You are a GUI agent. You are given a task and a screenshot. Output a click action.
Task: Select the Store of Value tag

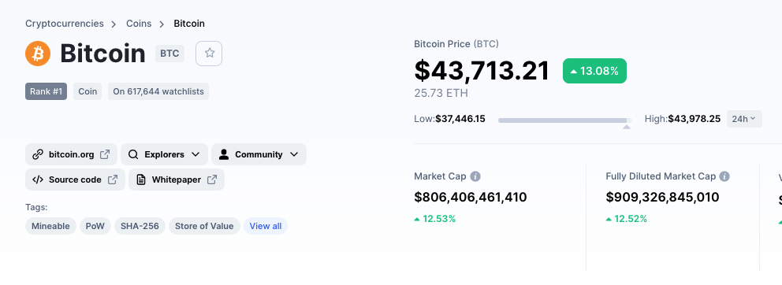(x=204, y=226)
